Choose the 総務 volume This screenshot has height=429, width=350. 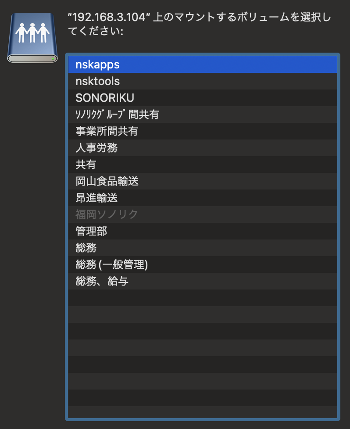[x=86, y=248]
